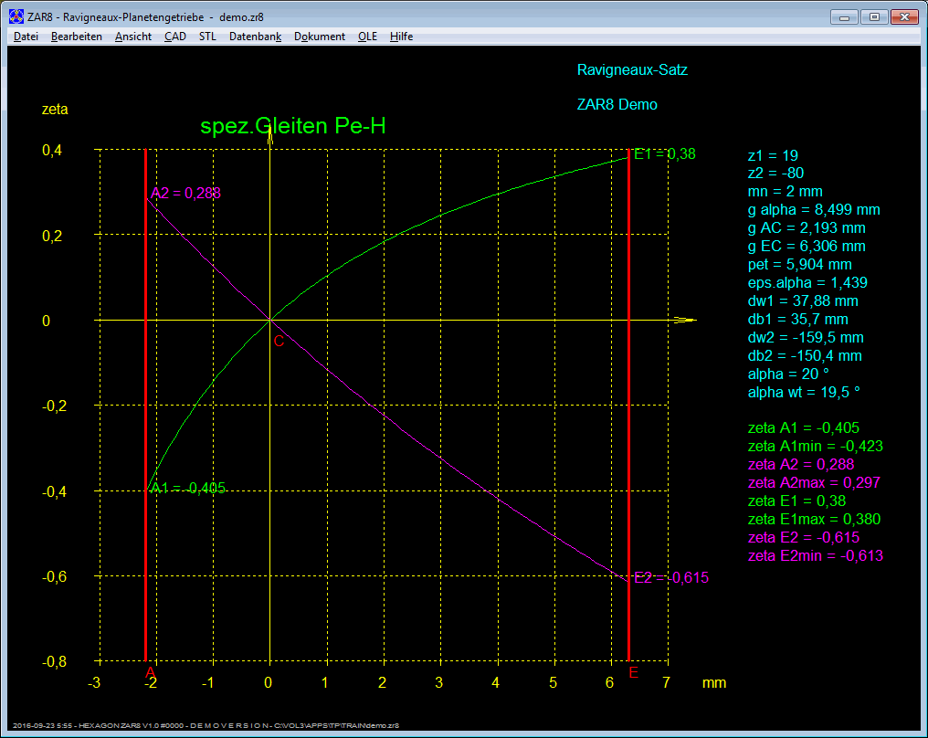928x738 pixels.
Task: Click the E2 = -0,615 curve label
Action: (x=671, y=577)
